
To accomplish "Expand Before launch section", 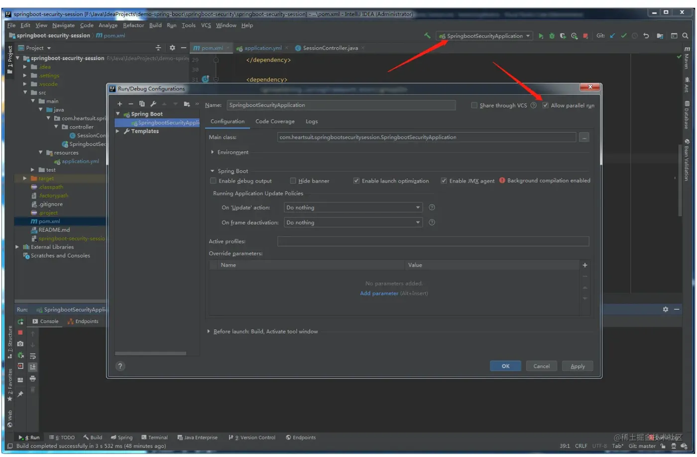I will [x=209, y=332].
